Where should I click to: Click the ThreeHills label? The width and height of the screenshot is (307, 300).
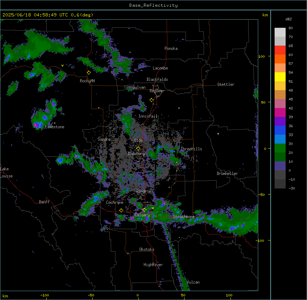tap(191, 149)
